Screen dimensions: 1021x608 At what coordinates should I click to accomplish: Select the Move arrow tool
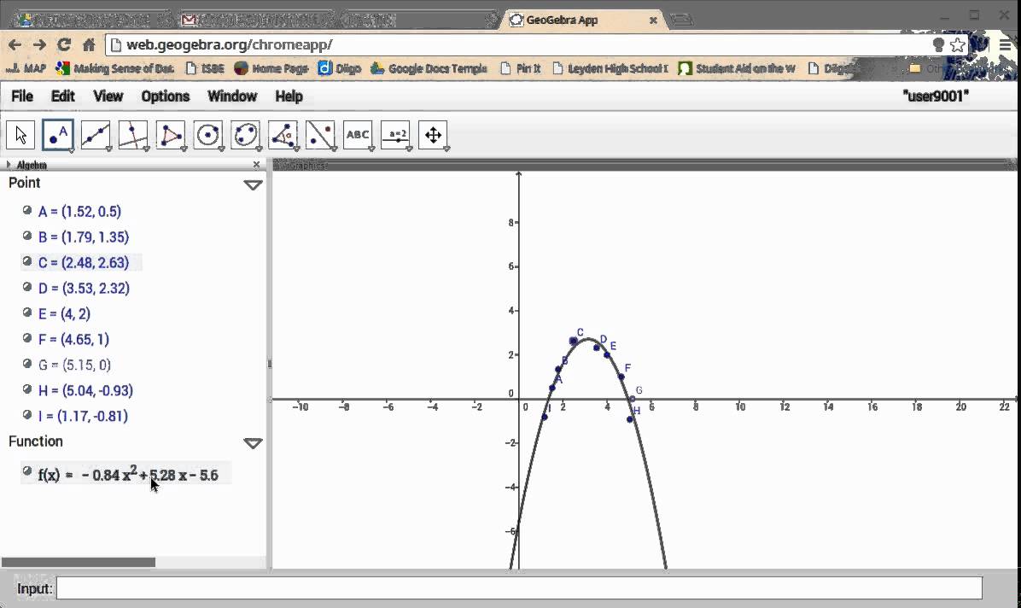pos(20,135)
